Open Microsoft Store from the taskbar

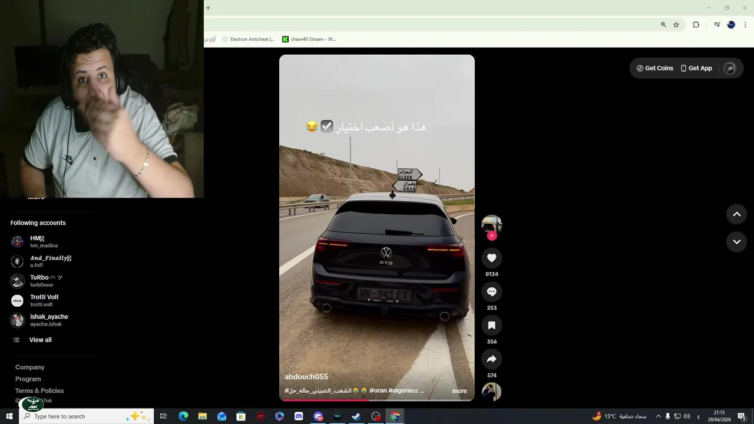coord(241,416)
